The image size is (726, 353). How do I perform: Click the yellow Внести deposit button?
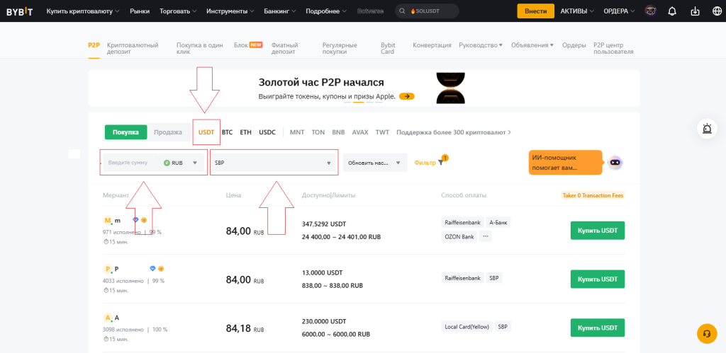pos(535,11)
